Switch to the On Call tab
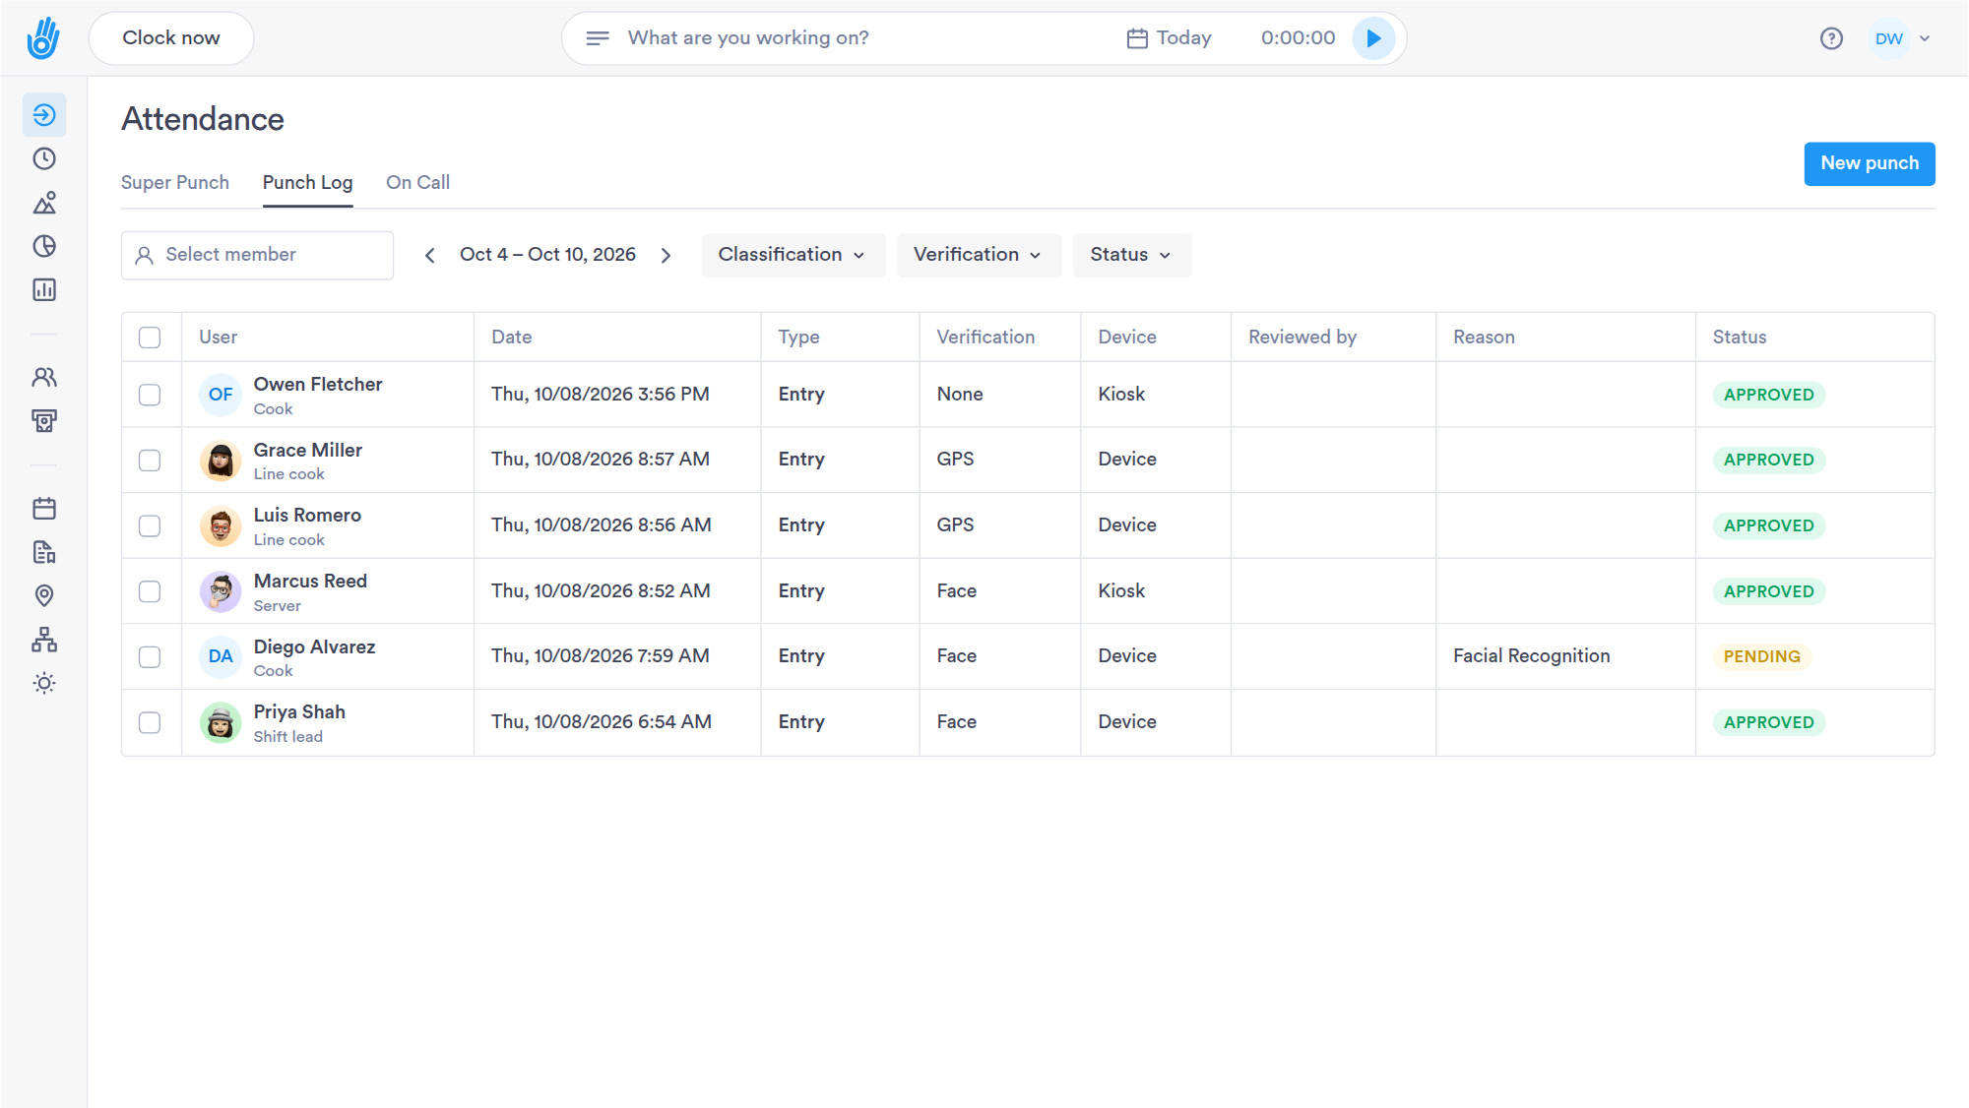Viewport: 1969px width, 1108px height. [x=417, y=183]
